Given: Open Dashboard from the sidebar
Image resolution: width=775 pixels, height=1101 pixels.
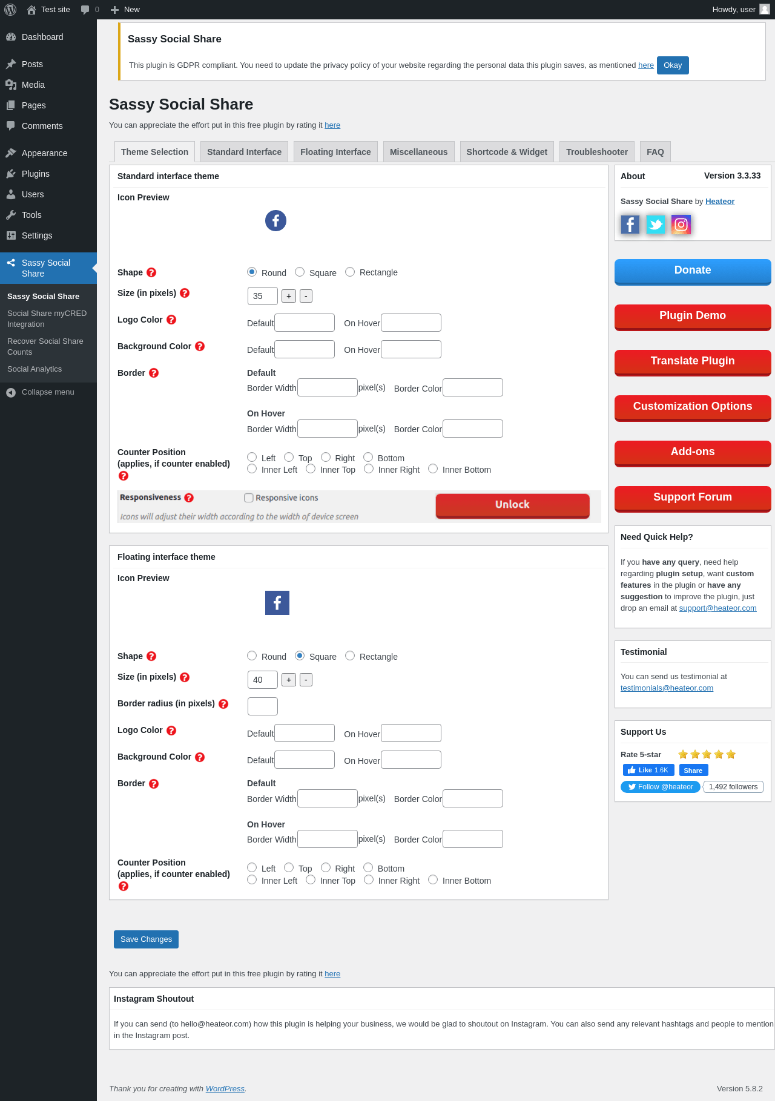Looking at the screenshot, I should (x=48, y=37).
